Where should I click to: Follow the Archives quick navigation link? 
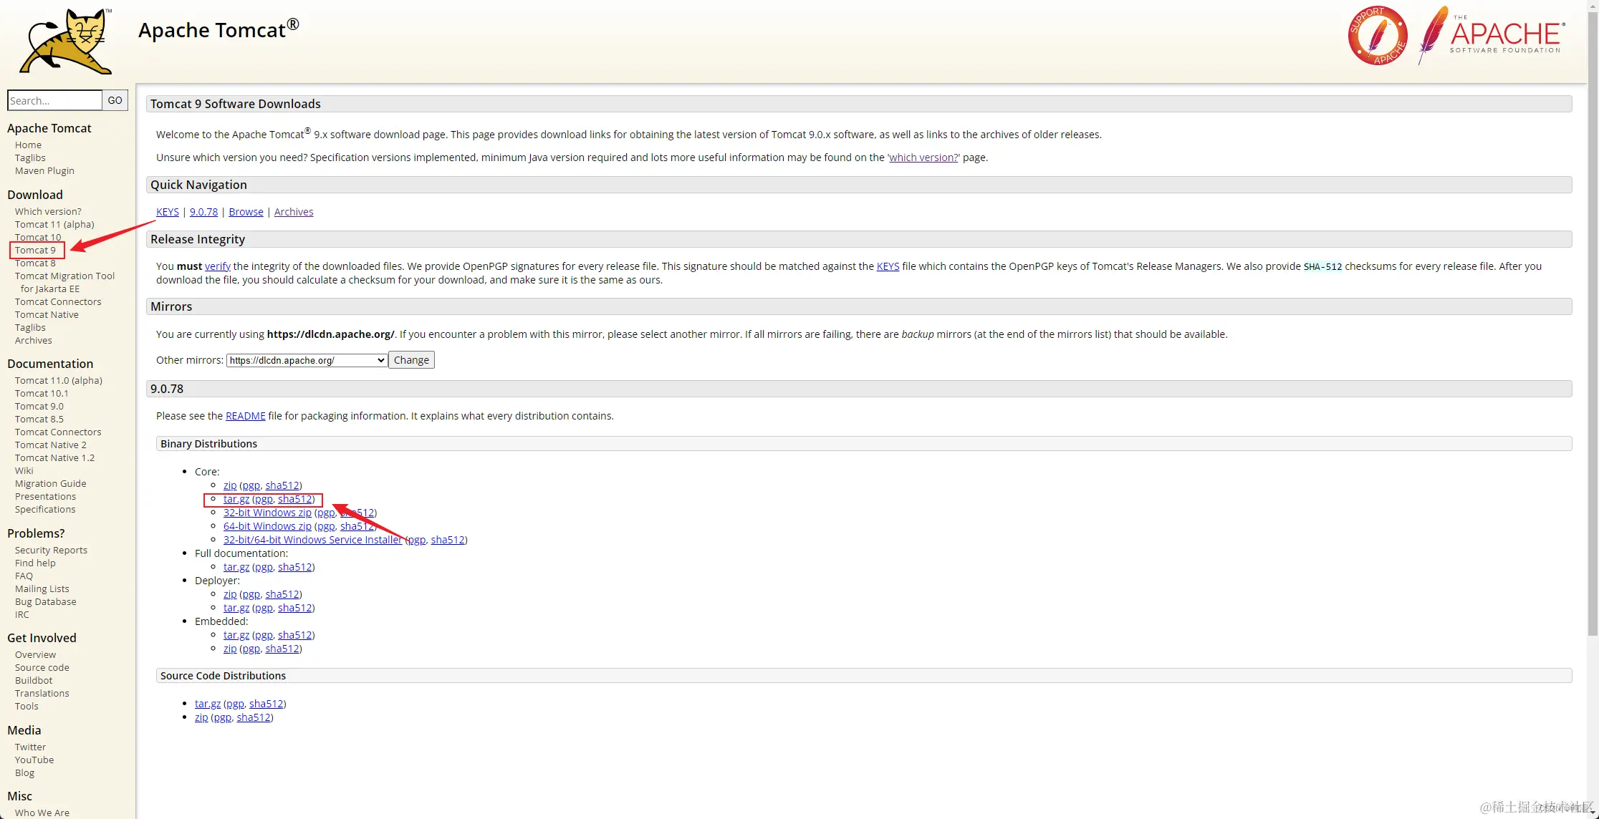click(294, 212)
